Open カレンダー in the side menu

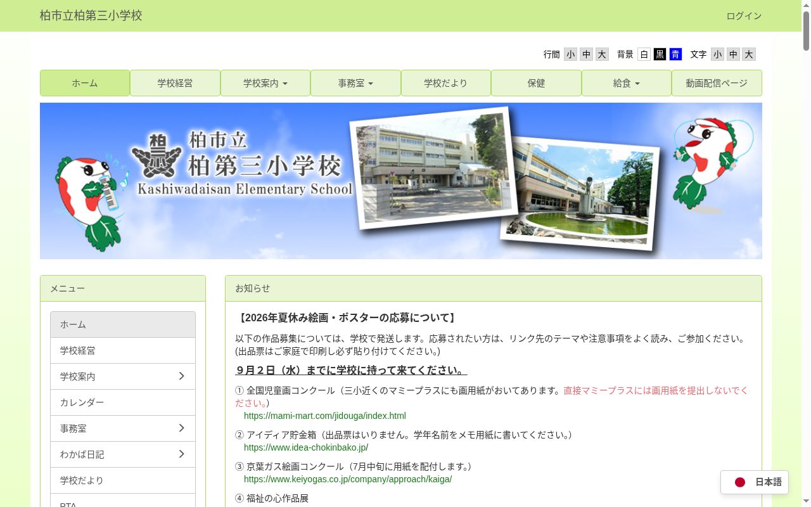(x=123, y=402)
